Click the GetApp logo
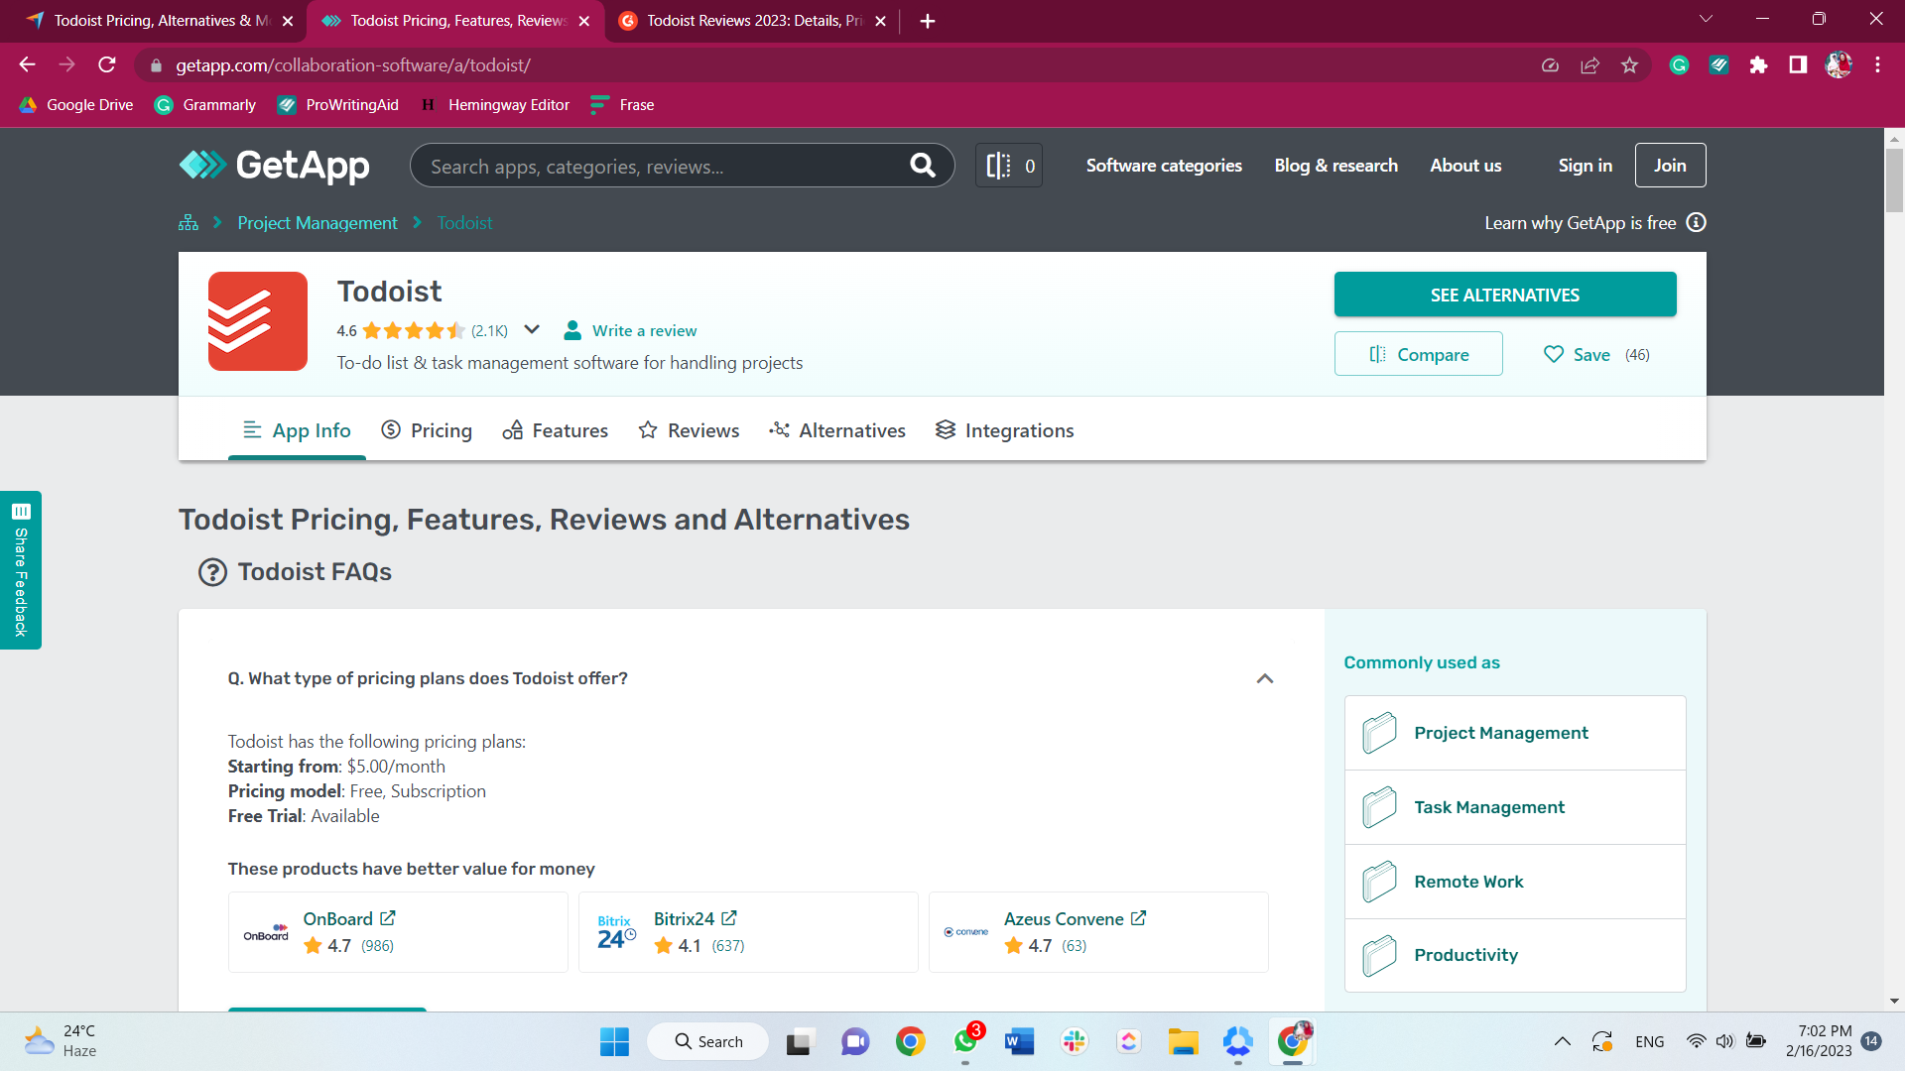This screenshot has width=1905, height=1071. (x=274, y=166)
